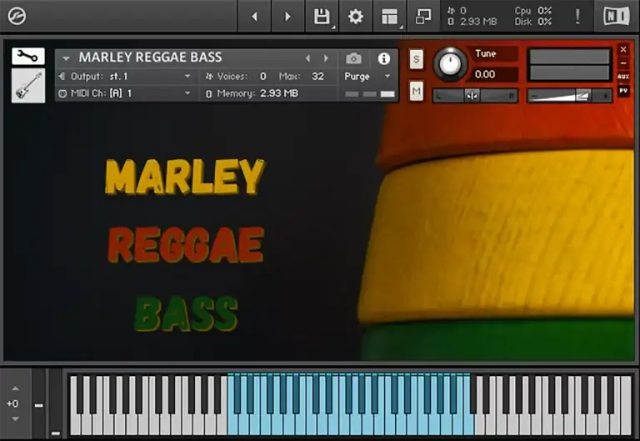Toggle the minimized view icon
This screenshot has height=441, width=640.
pos(423,17)
